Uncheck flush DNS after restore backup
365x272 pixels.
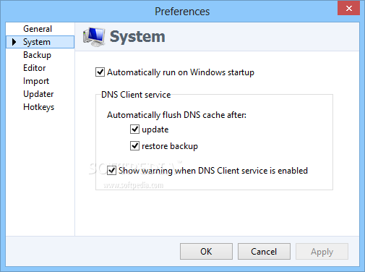(134, 146)
